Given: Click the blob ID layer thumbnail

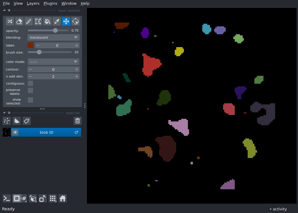Looking at the screenshot, I should (6, 132).
